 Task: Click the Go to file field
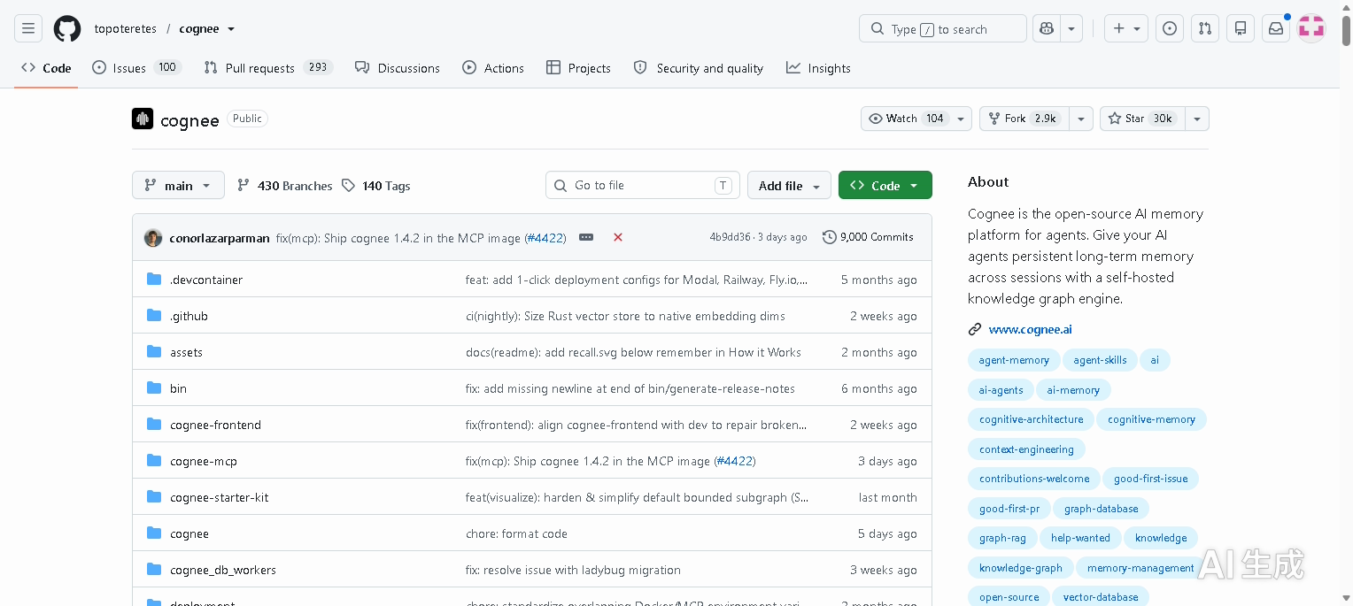point(643,186)
